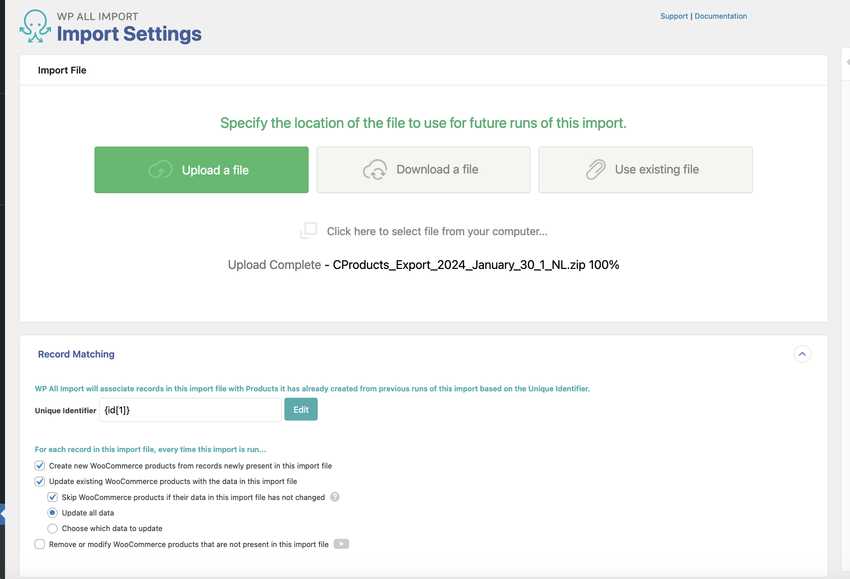
Task: Collapse the Record Matching section
Action: pos(802,354)
